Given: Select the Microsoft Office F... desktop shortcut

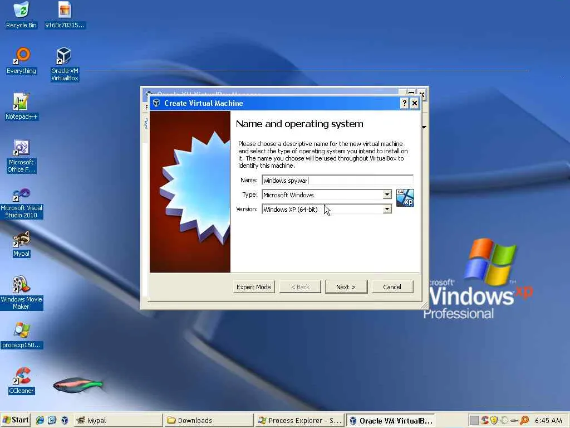Looking at the screenshot, I should click(22, 156).
